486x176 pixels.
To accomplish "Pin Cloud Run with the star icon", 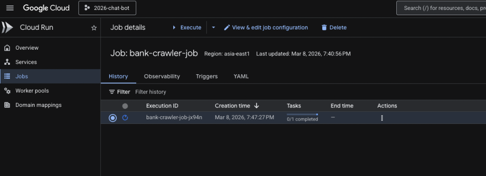I will pyautogui.click(x=94, y=28).
